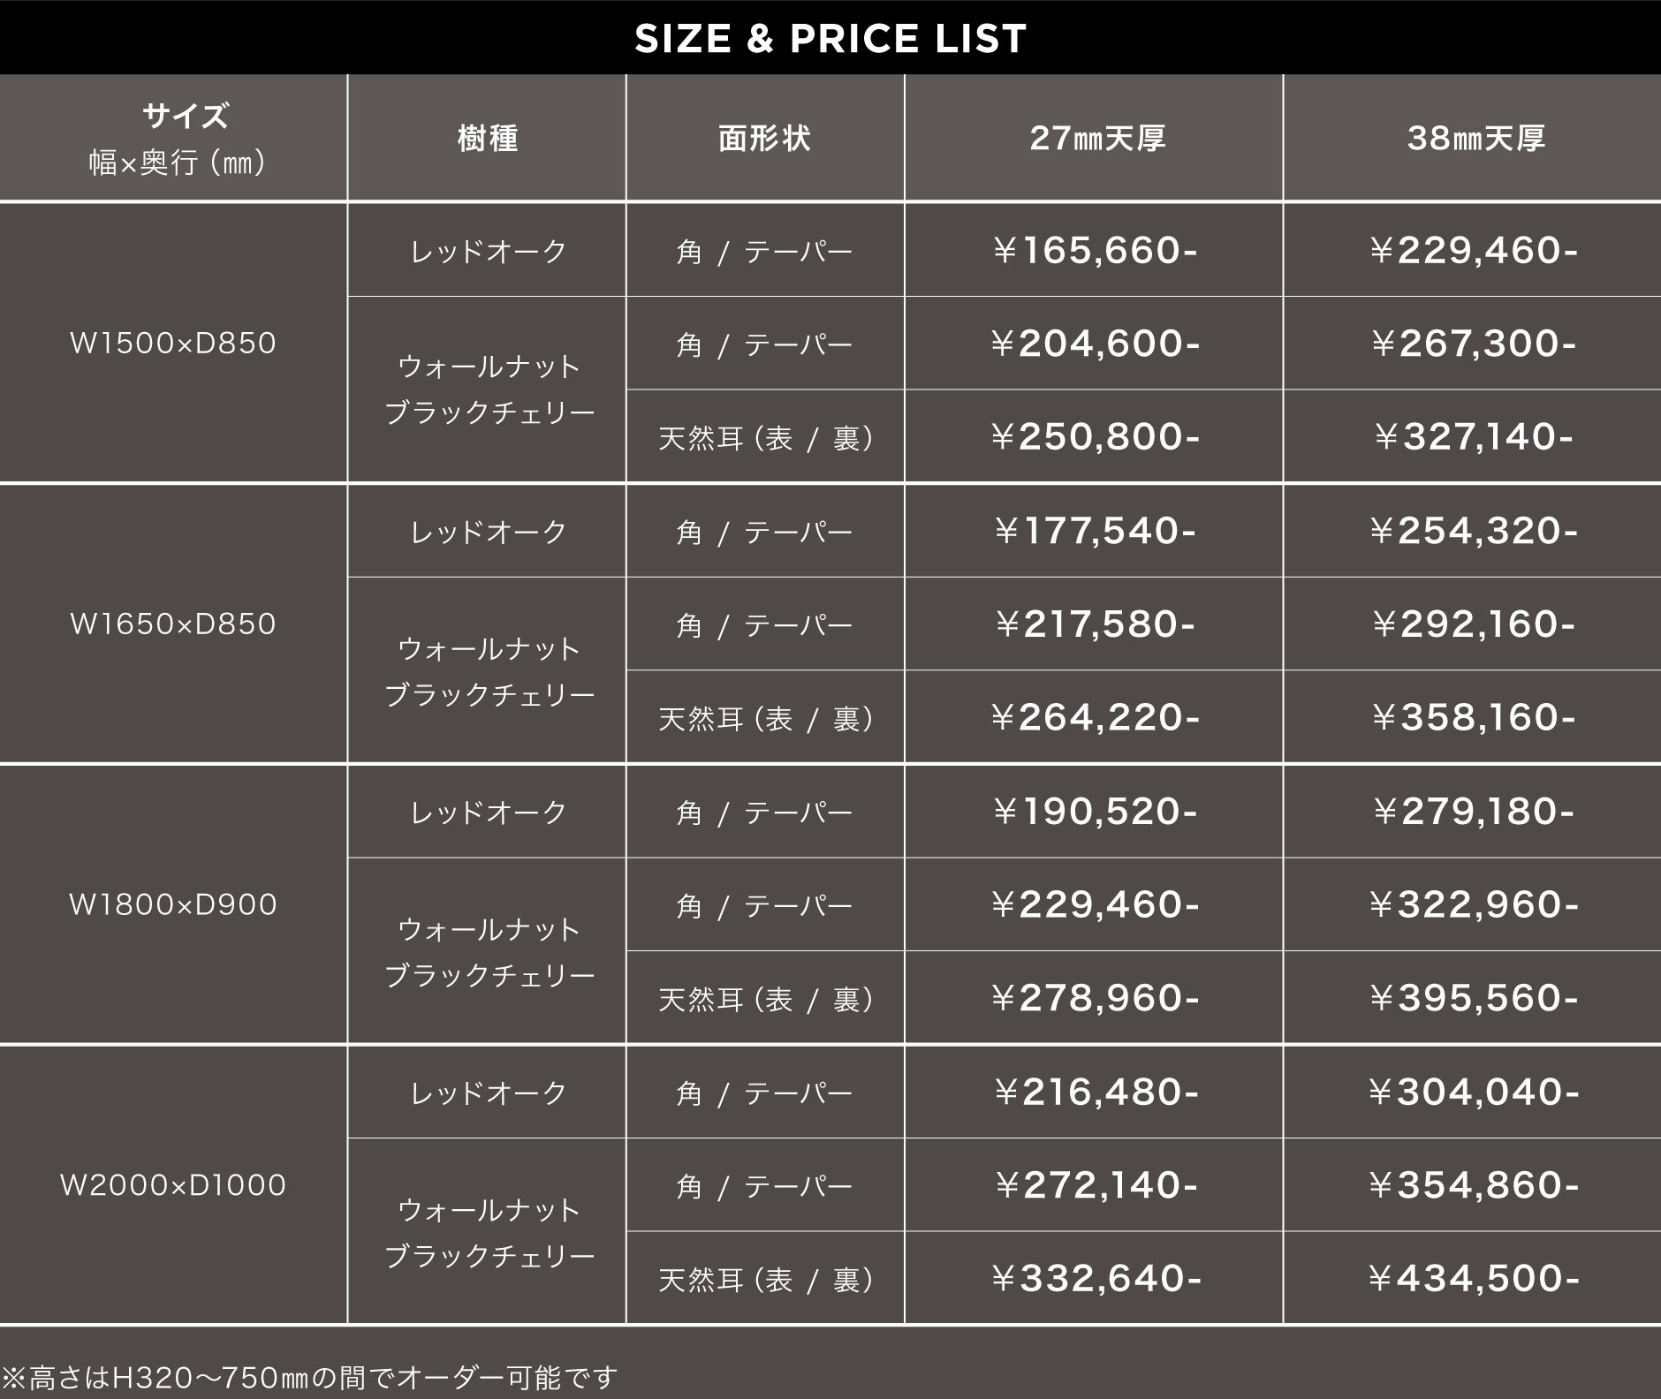The height and width of the screenshot is (1399, 1661).
Task: Select the ¥190,520- price cell
Action: 1095,811
